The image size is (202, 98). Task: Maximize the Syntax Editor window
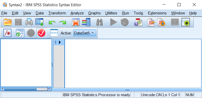click(x=179, y=5)
